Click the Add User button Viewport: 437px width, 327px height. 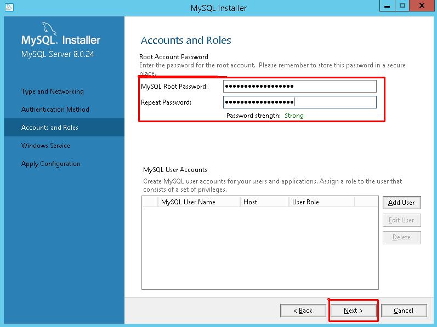[401, 203]
